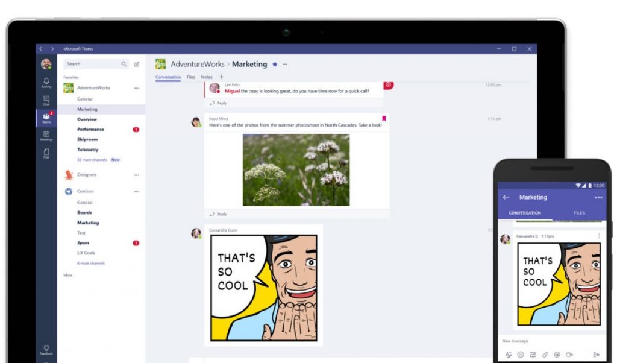Tap the attachment paperclip on phone
The height and width of the screenshot is (363, 617).
[x=545, y=355]
